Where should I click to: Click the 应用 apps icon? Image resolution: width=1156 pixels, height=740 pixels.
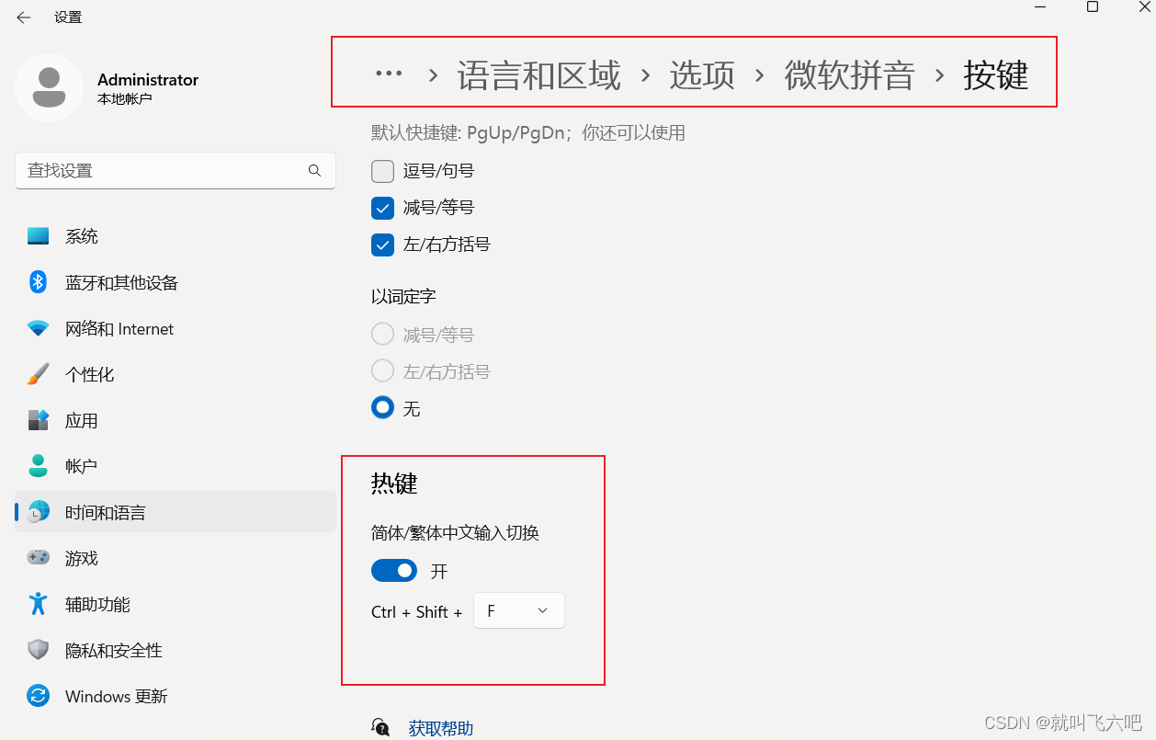coord(38,420)
